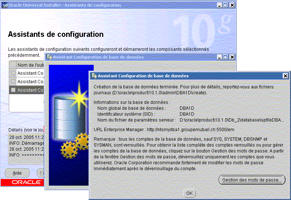Click the Nom de l'outil column header
The height and width of the screenshot is (200, 291).
[x=30, y=65]
